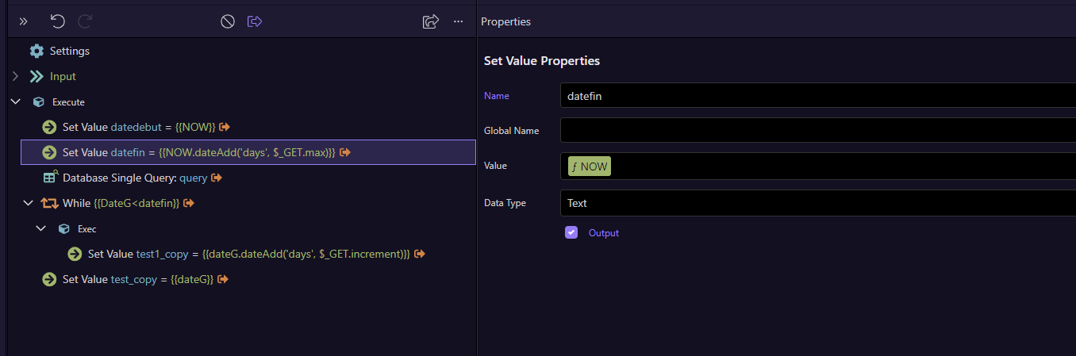The height and width of the screenshot is (356, 1076).
Task: Expand the collapsed panel double-chevron
Action: (23, 21)
